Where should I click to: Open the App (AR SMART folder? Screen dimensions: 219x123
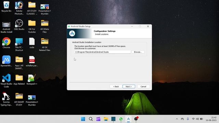(x=19, y=63)
